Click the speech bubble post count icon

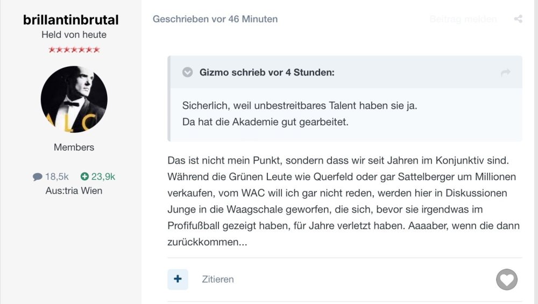point(37,176)
